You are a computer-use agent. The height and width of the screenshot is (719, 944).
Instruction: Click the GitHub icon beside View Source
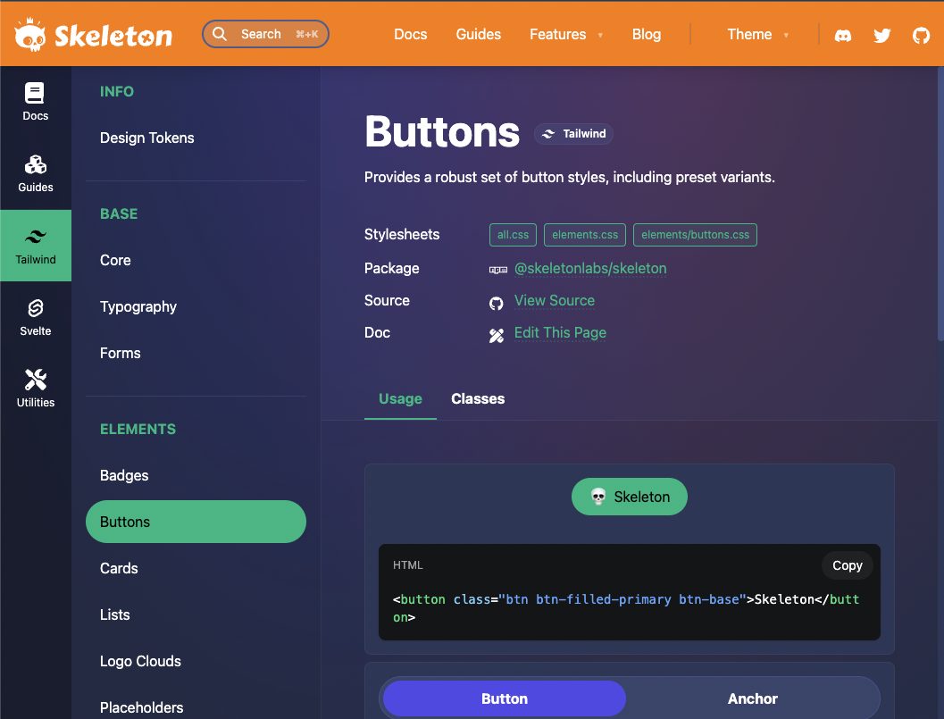496,303
